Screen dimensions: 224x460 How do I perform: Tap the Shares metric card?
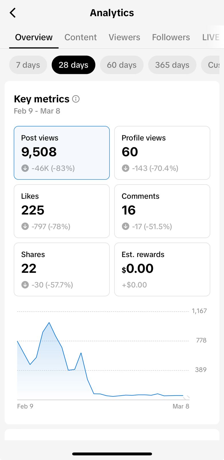[x=62, y=269]
